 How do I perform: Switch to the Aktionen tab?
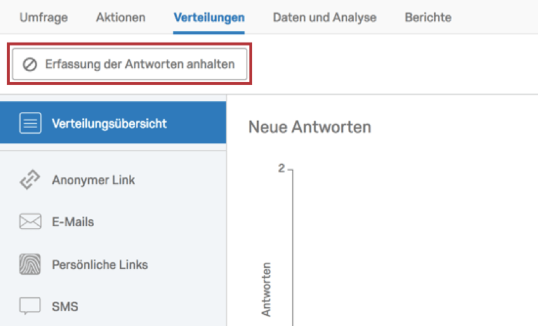[121, 17]
